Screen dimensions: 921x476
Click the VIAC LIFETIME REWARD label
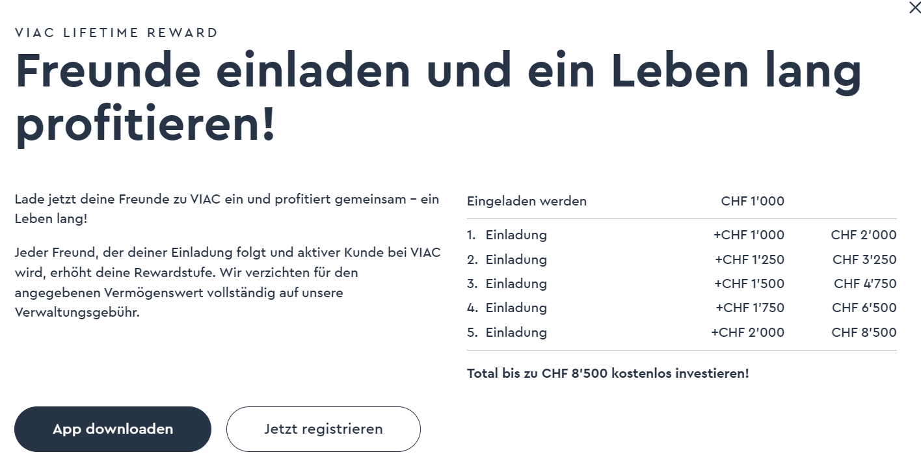coord(116,33)
